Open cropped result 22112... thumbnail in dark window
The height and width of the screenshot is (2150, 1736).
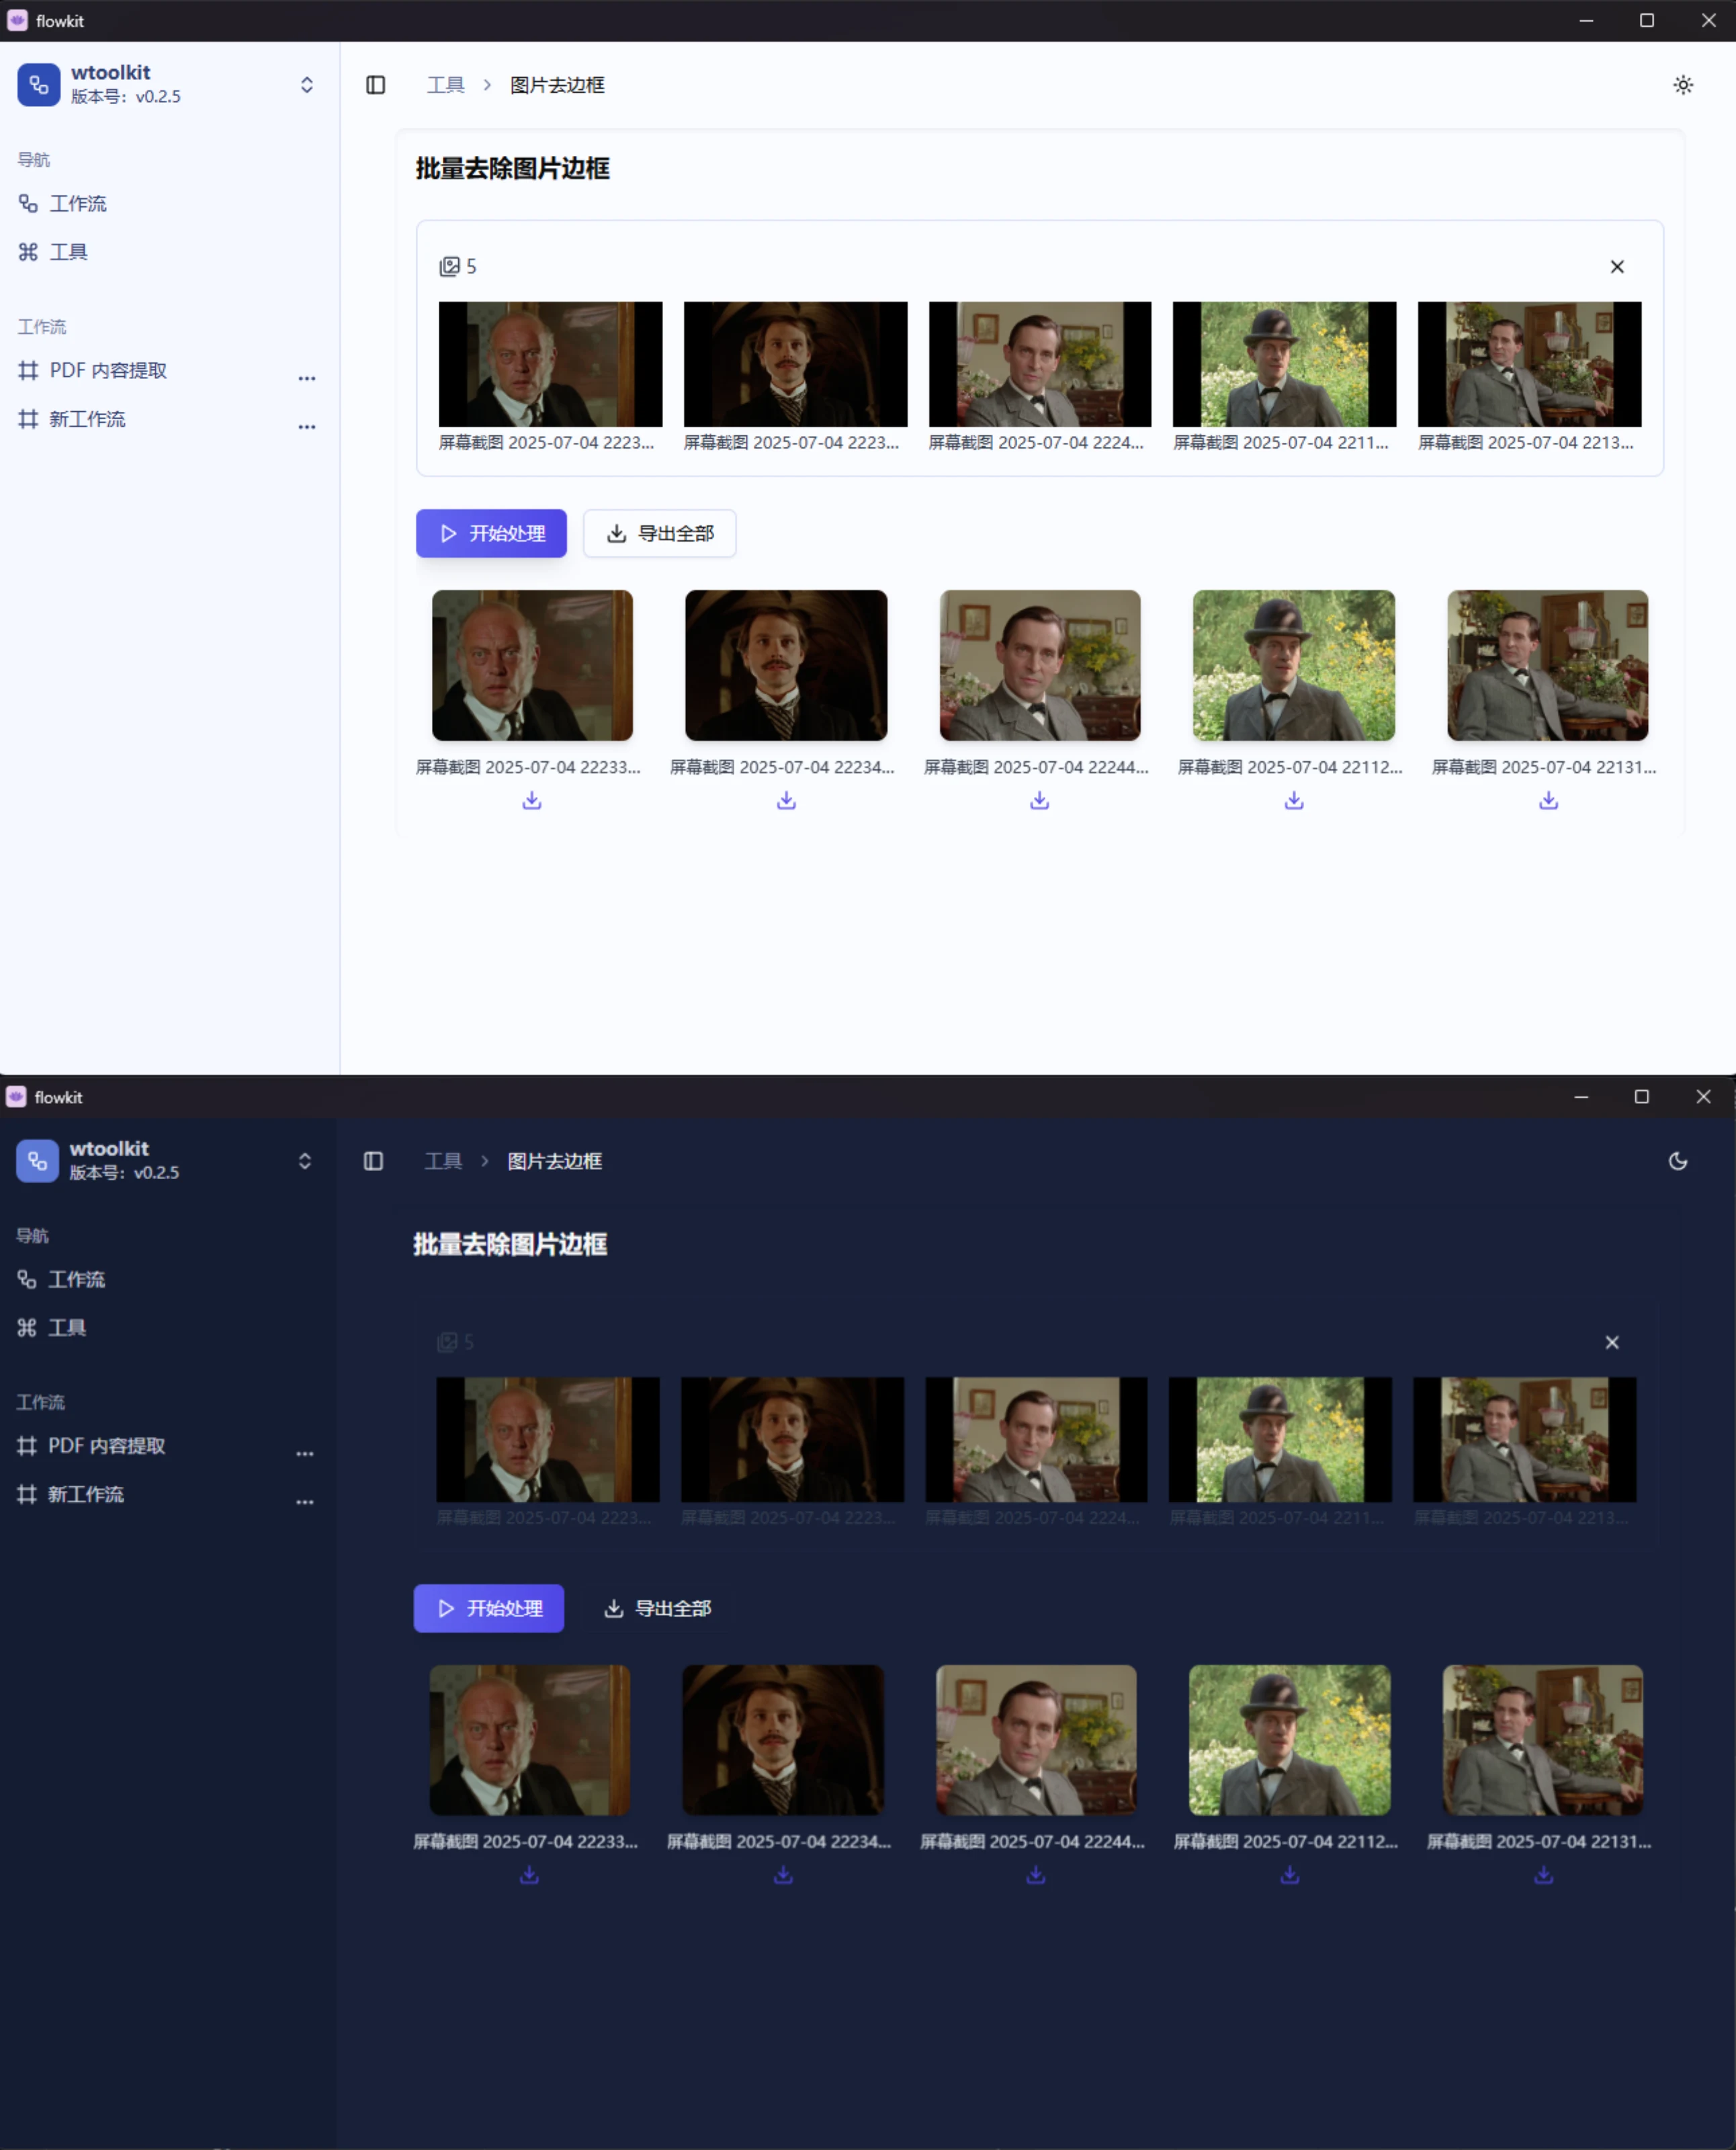[1290, 1740]
